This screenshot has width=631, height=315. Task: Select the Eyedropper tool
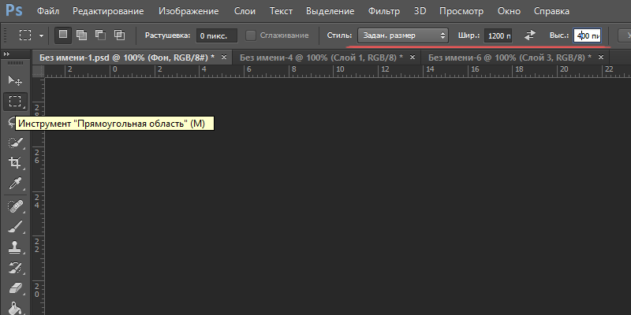15,184
